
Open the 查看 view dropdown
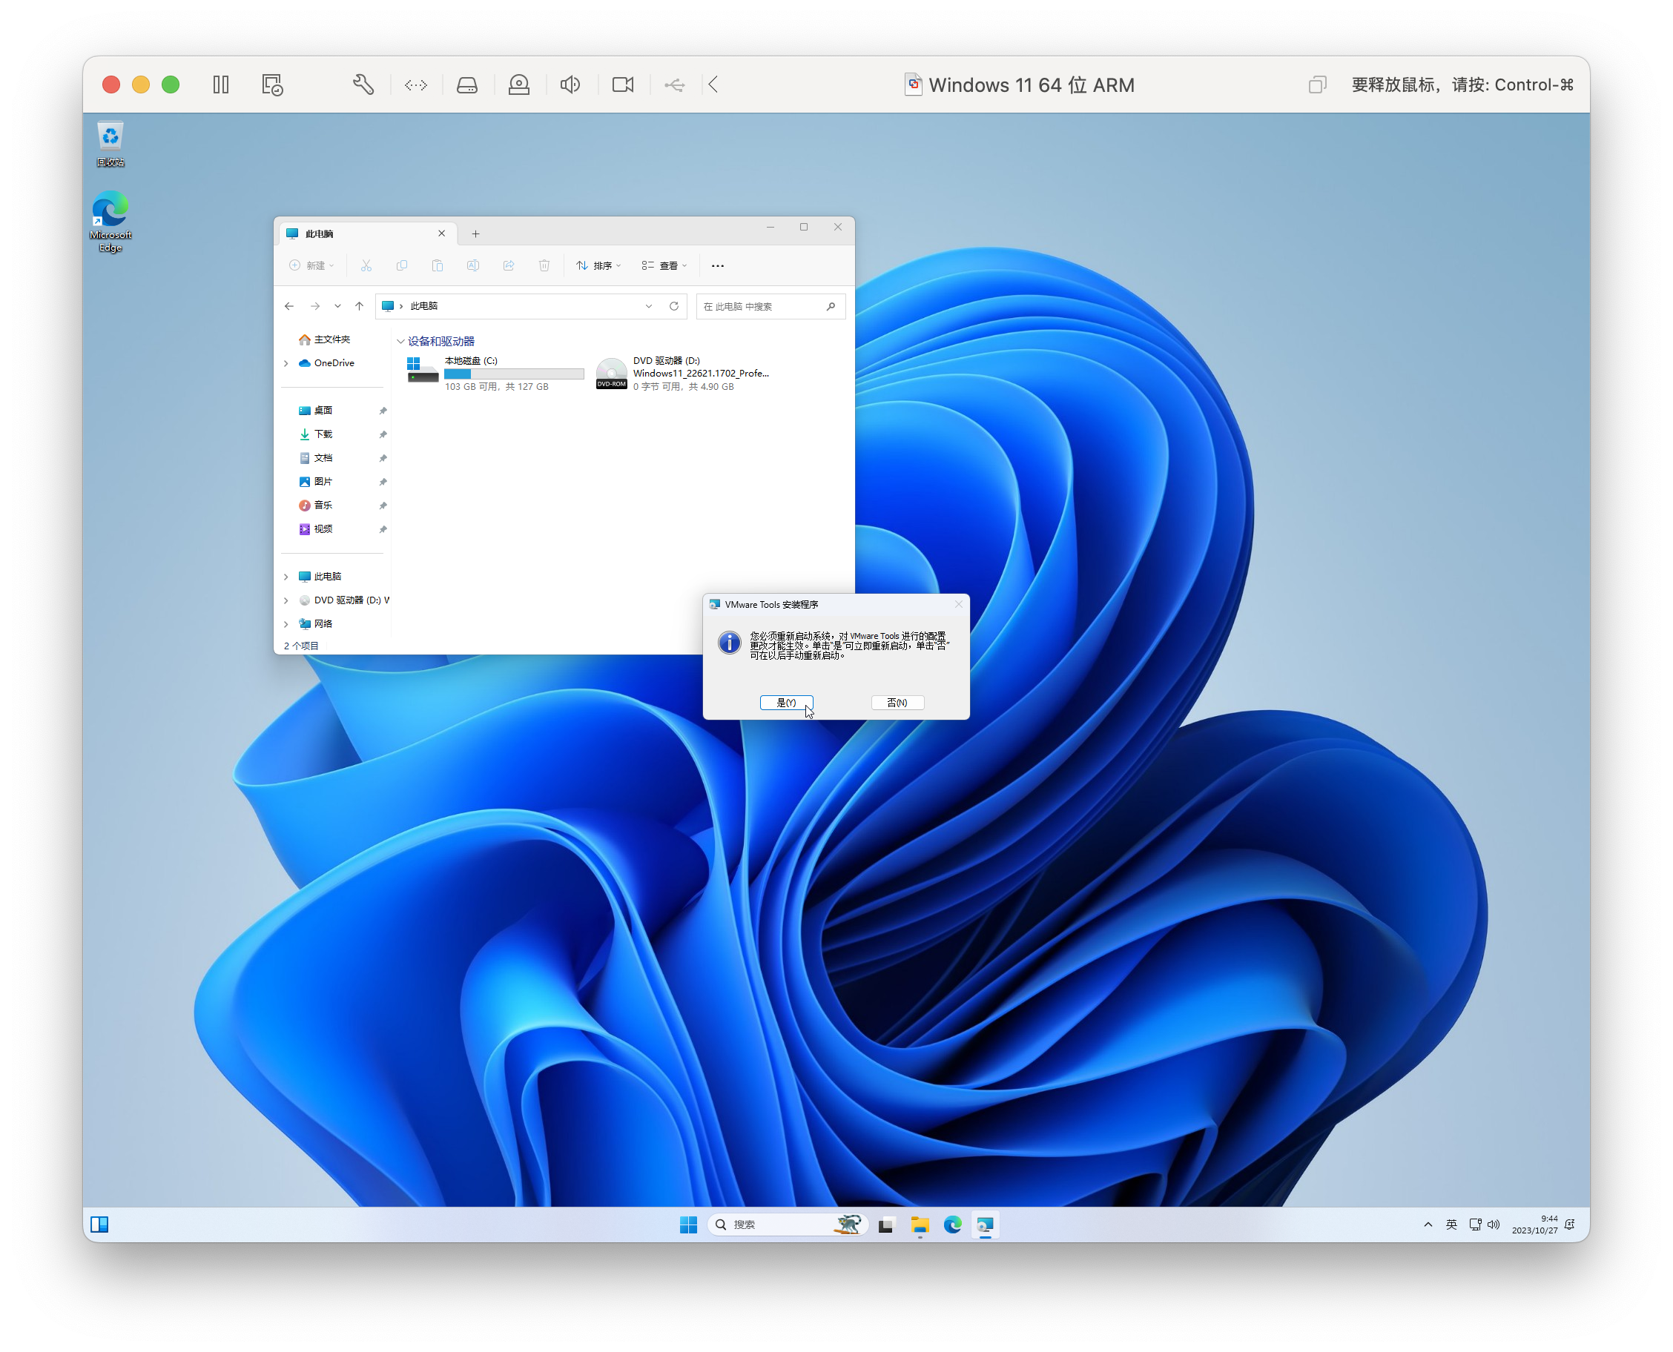tap(664, 266)
